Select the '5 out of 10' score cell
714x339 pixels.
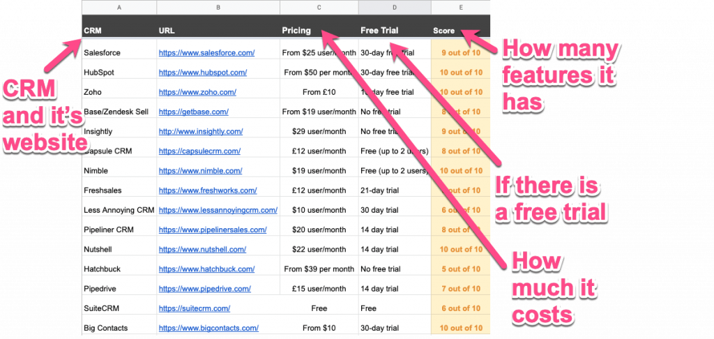460,265
